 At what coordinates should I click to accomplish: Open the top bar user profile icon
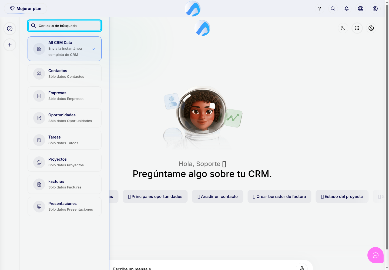375,9
